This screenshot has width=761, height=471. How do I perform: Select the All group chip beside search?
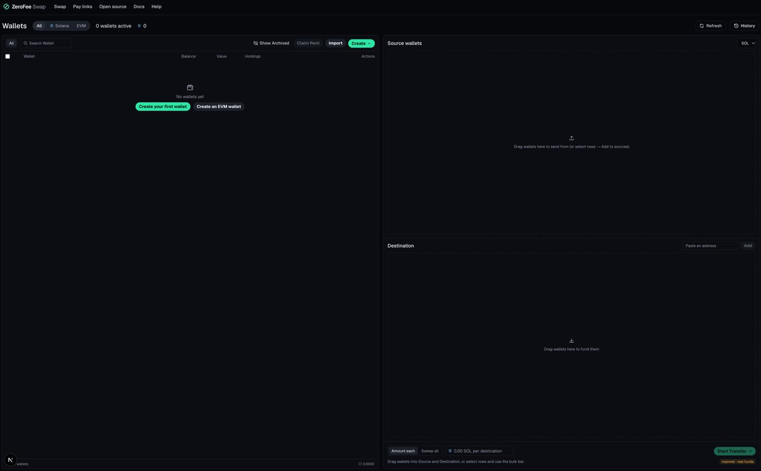pos(11,43)
